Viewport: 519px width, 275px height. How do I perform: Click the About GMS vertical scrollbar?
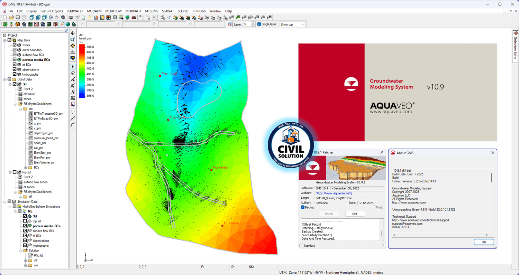(x=491, y=178)
